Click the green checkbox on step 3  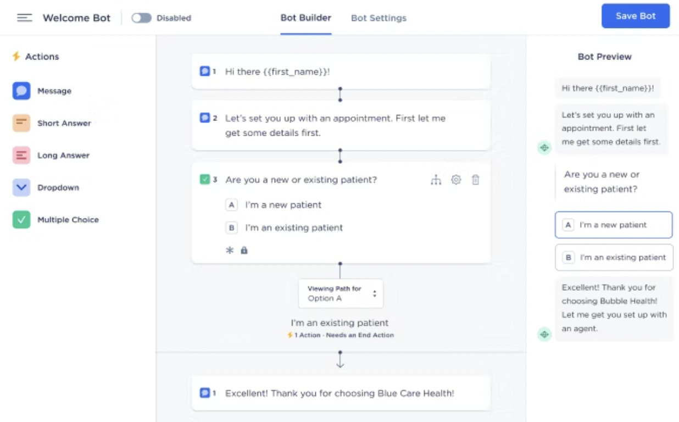click(x=205, y=180)
